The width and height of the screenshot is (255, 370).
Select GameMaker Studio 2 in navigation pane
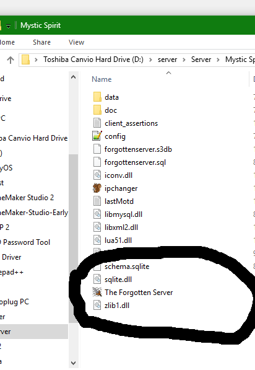[27, 197]
